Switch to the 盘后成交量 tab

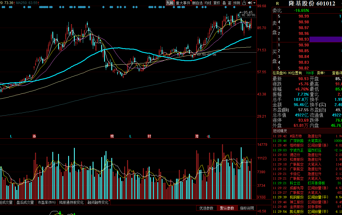click(x=25, y=202)
